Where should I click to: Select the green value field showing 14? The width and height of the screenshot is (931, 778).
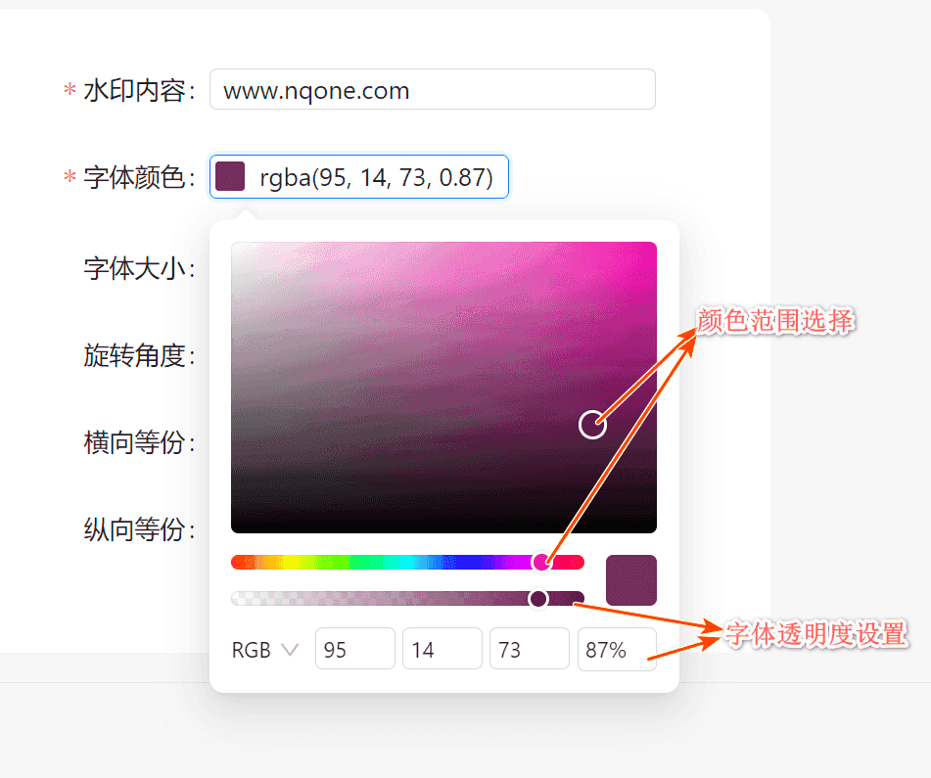tap(442, 649)
